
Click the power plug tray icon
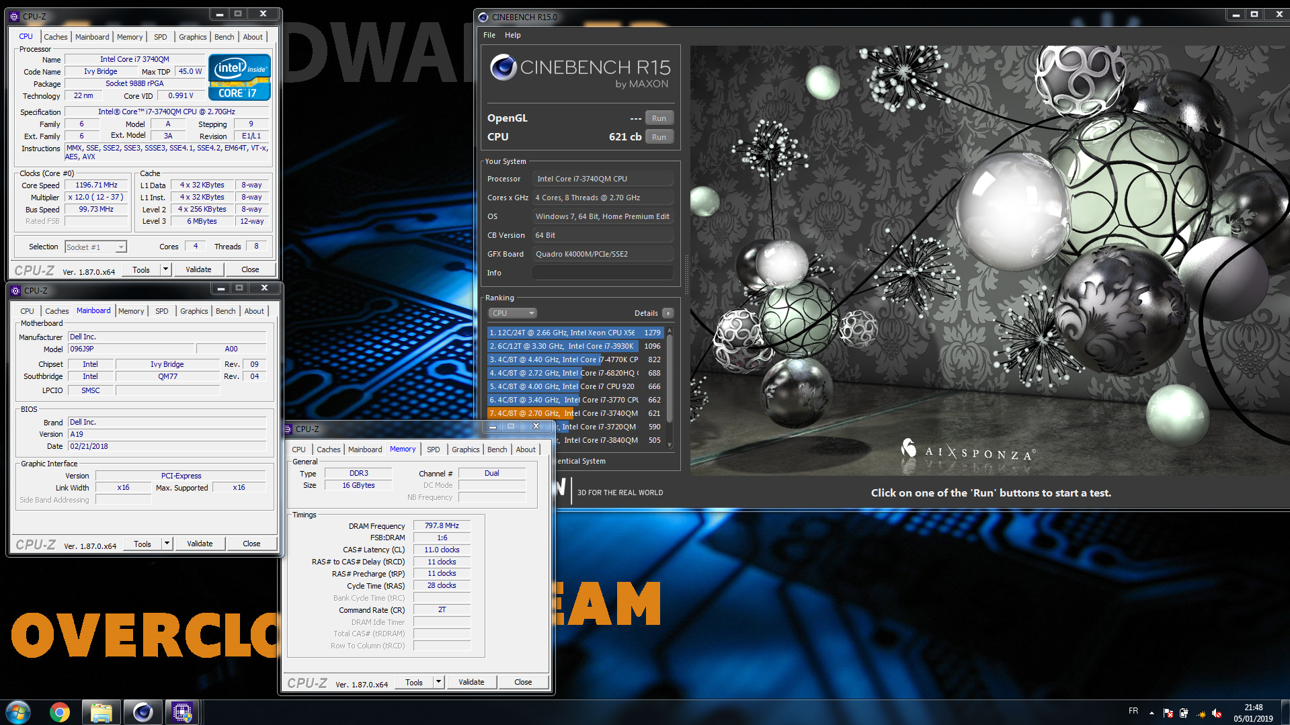pyautogui.click(x=1184, y=713)
